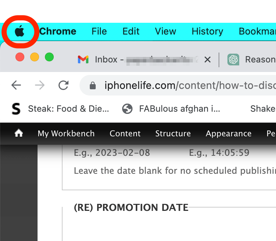Viewport: 276px width, 241px height.
Task: Open the Chrome application menu
Action: click(58, 32)
